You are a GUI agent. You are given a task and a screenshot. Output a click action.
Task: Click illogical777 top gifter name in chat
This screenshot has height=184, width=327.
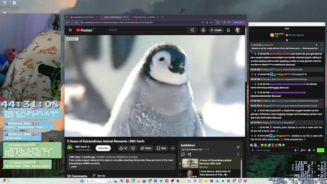tap(279, 34)
